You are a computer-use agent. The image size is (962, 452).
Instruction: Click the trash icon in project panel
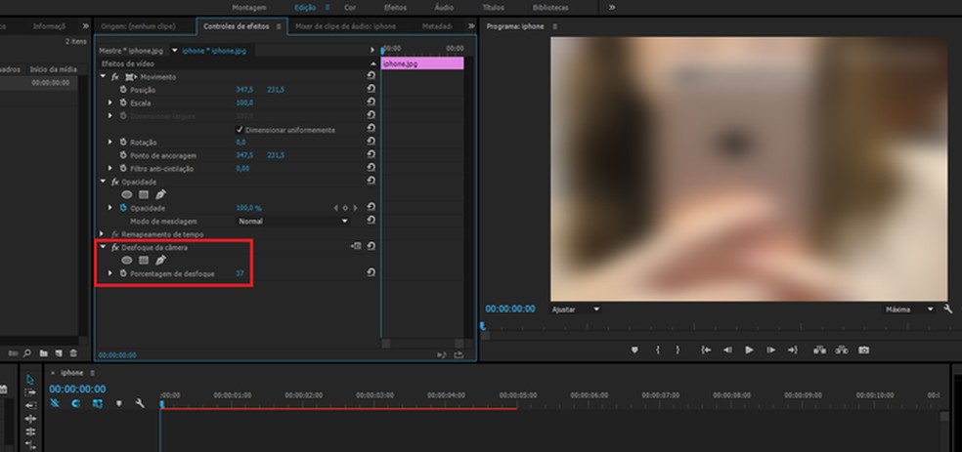pyautogui.click(x=72, y=353)
